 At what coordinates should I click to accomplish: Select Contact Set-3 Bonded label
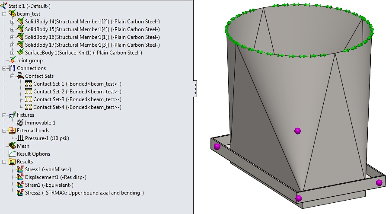tap(77, 99)
